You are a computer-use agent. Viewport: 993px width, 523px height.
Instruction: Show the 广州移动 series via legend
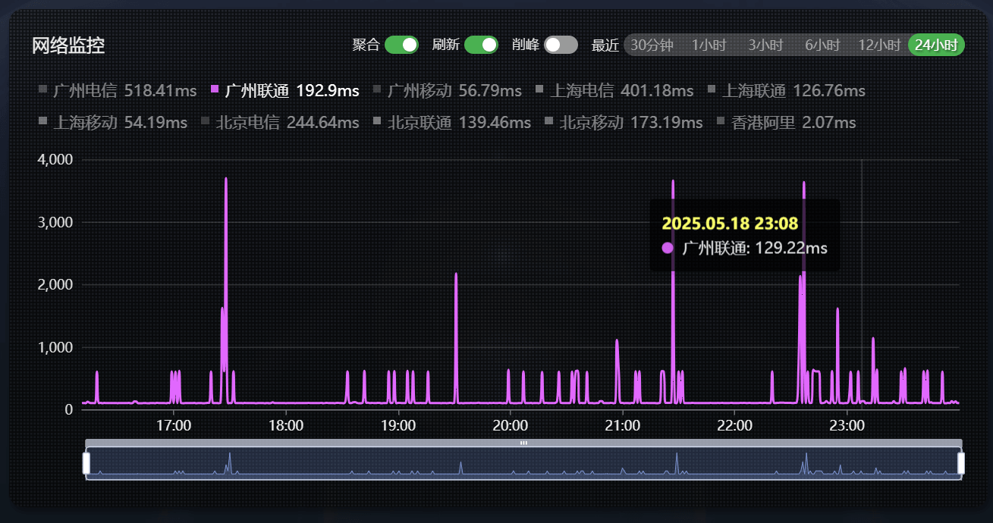tap(377, 91)
